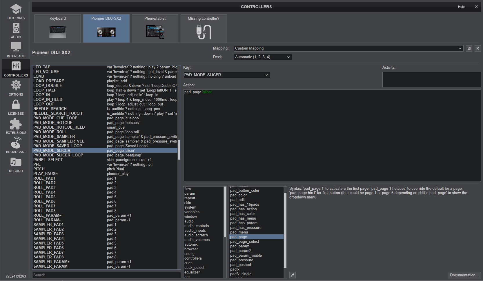Select the pad_has_16pads verb

[x=256, y=205]
